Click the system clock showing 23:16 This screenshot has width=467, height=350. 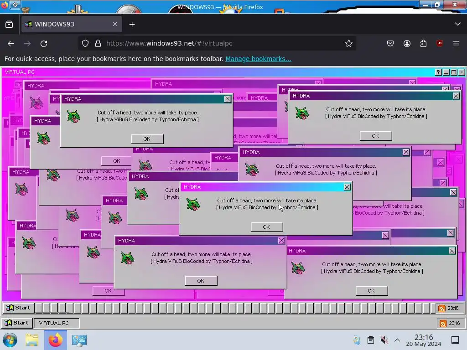pos(424,340)
